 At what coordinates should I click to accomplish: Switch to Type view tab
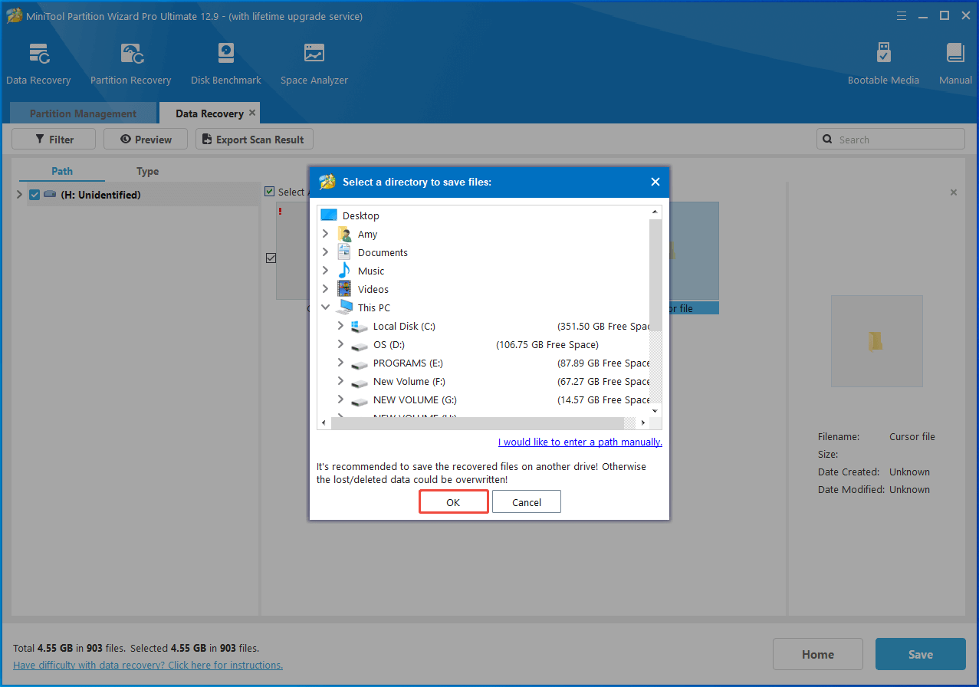[147, 171]
